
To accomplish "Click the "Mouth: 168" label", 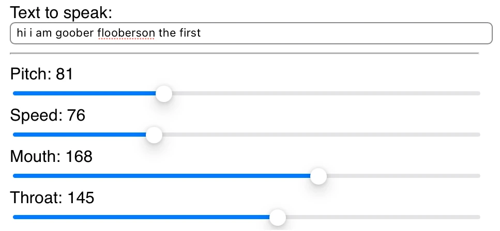I will pos(51,156).
